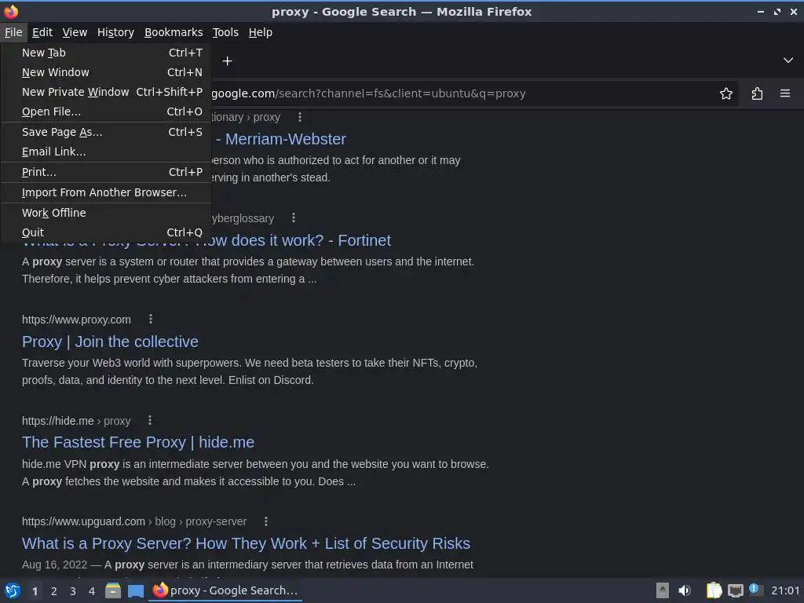
Task: Open Proxy | Join the collective link
Action: tap(110, 342)
